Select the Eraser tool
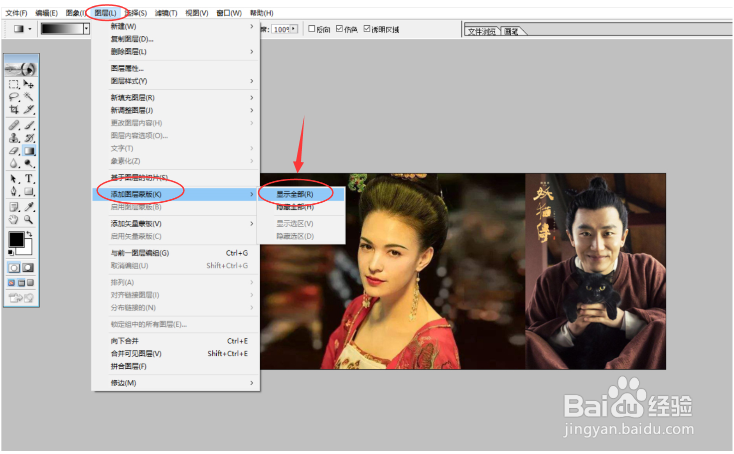Image resolution: width=734 pixels, height=454 pixels. tap(14, 151)
